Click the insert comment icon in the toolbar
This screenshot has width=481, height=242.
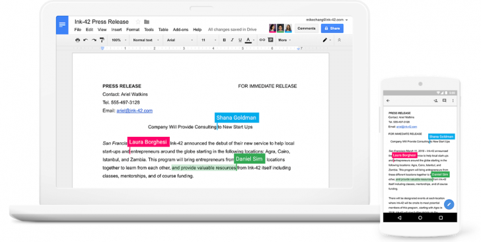(x=271, y=40)
